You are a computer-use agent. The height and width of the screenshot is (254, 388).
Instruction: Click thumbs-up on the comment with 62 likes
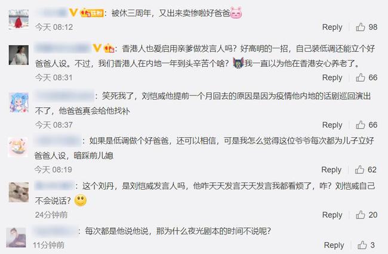click(359, 169)
